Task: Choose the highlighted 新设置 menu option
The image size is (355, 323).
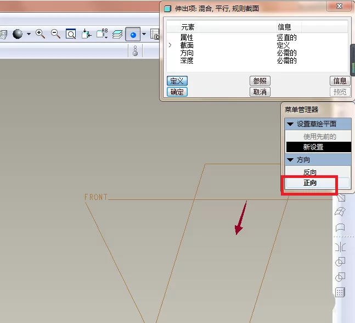Action: tap(319, 147)
